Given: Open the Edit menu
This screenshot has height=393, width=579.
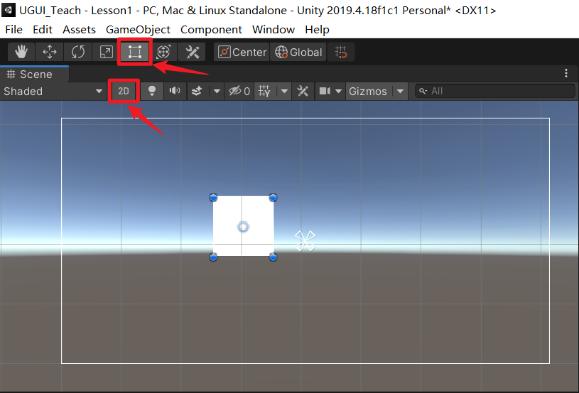Looking at the screenshot, I should 43,30.
